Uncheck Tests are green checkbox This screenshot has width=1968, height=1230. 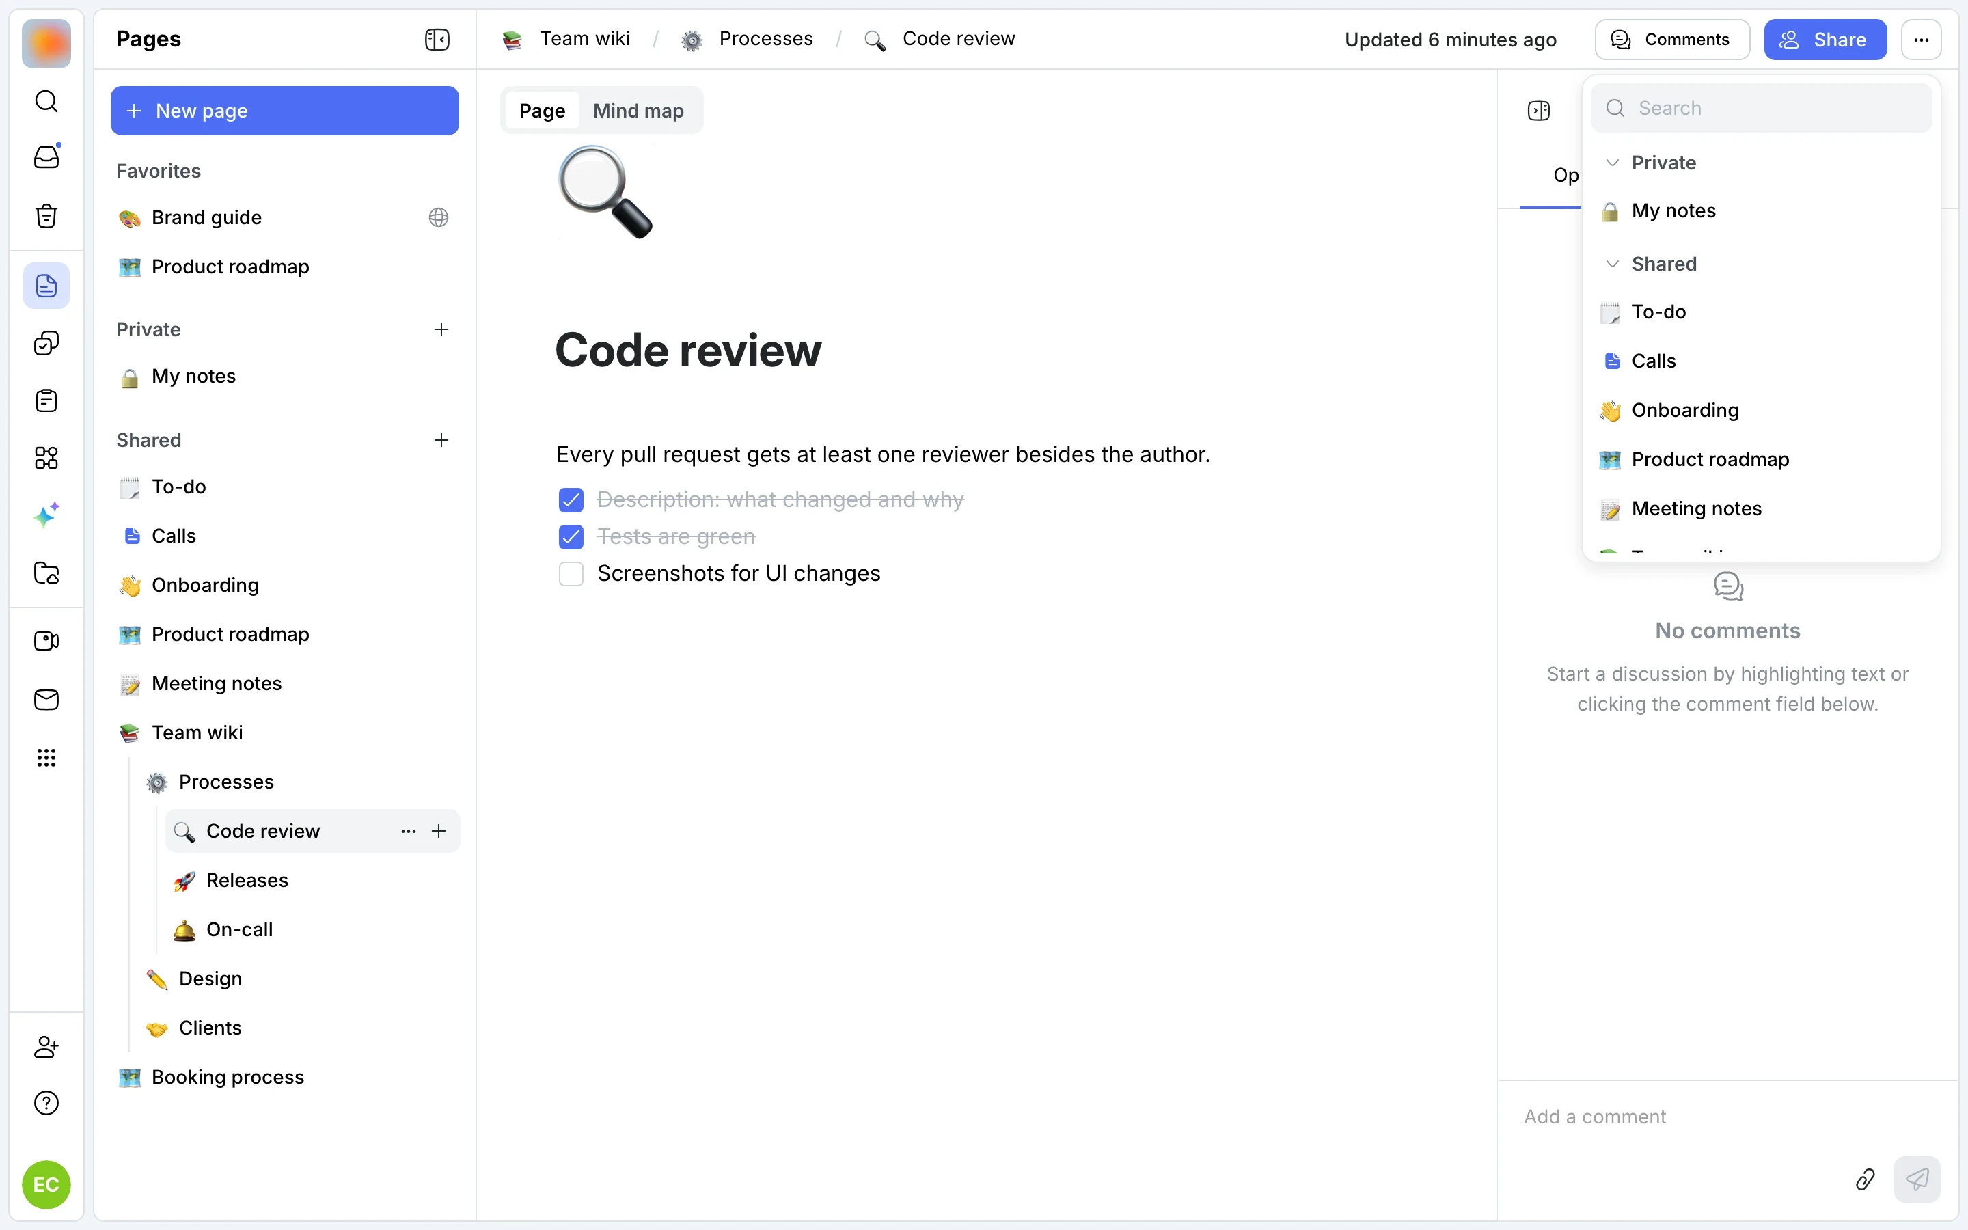(571, 537)
